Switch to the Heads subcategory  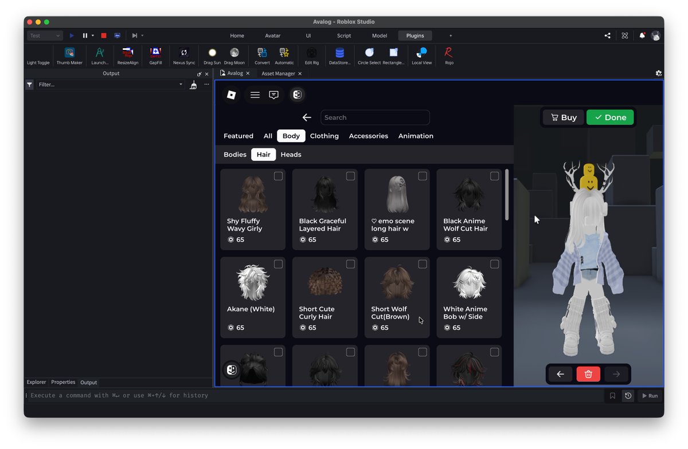tap(291, 155)
